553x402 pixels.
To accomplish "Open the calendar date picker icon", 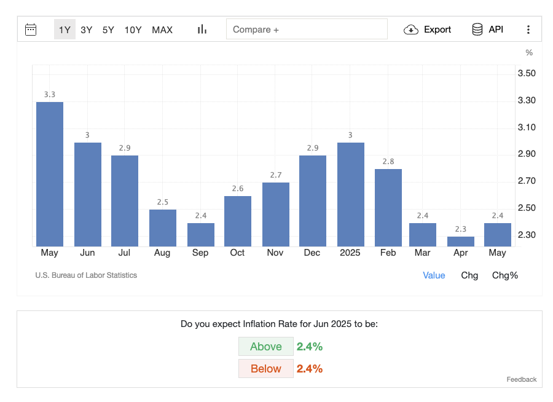I will (31, 30).
